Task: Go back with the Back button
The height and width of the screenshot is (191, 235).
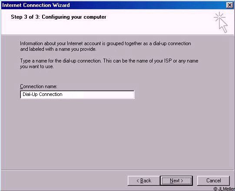Action: pyautogui.click(x=144, y=181)
